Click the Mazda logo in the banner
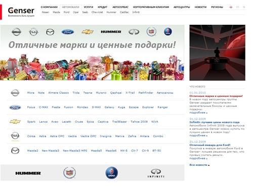Viewport: 253px width, 190px height. (50, 32)
